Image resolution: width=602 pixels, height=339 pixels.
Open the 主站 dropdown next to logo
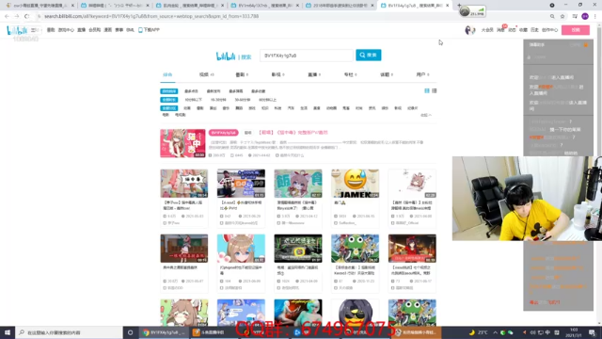coord(35,30)
